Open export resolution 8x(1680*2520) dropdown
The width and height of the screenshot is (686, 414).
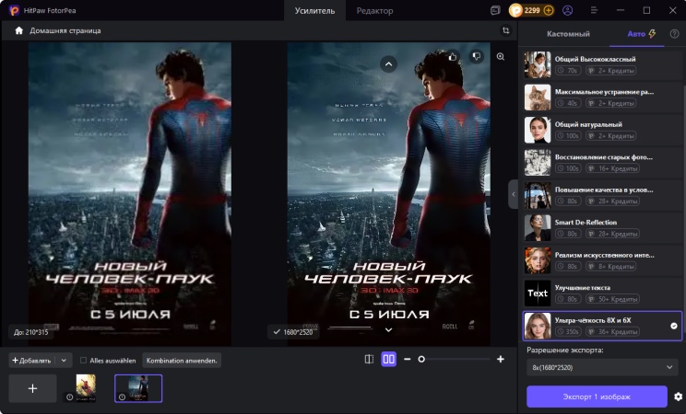click(x=602, y=367)
